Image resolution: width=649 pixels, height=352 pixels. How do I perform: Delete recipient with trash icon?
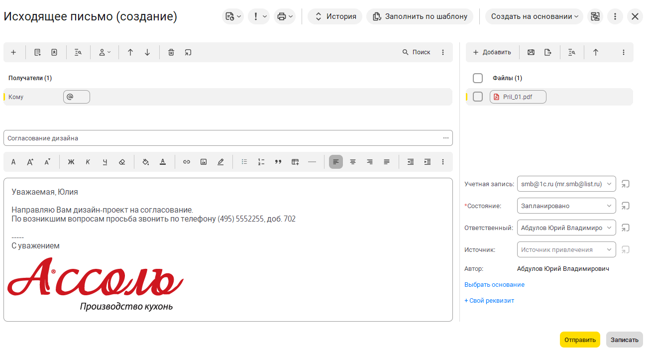pos(171,52)
